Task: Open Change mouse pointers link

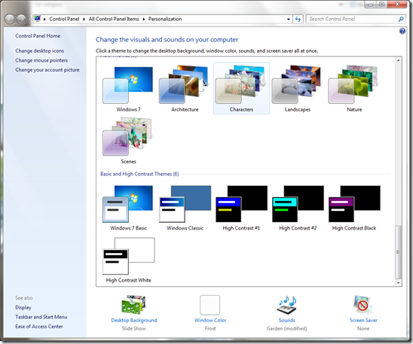Action: tap(41, 60)
